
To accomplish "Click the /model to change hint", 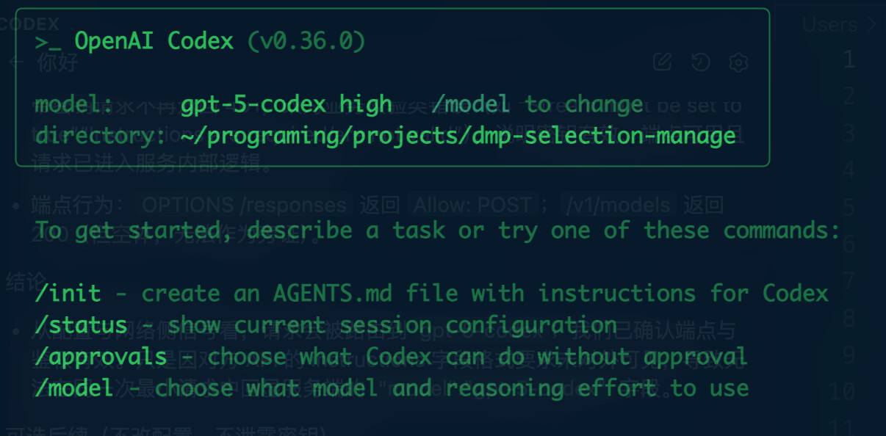I will click(537, 104).
